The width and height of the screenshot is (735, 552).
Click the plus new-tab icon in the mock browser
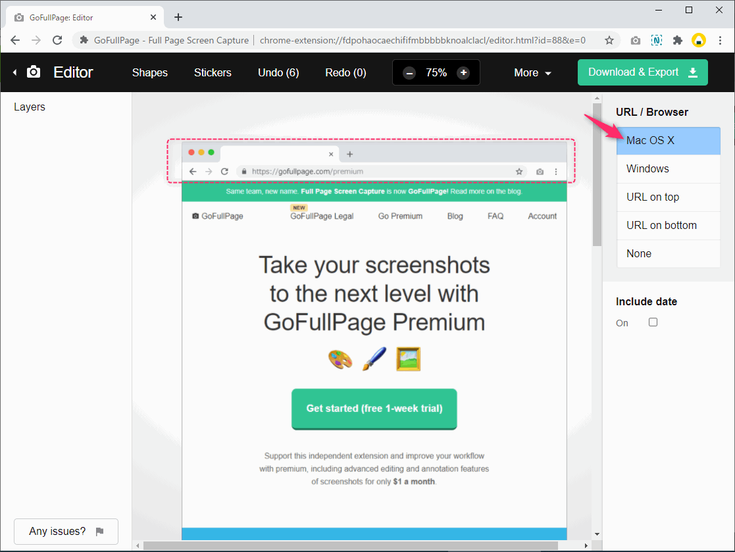[x=349, y=154]
